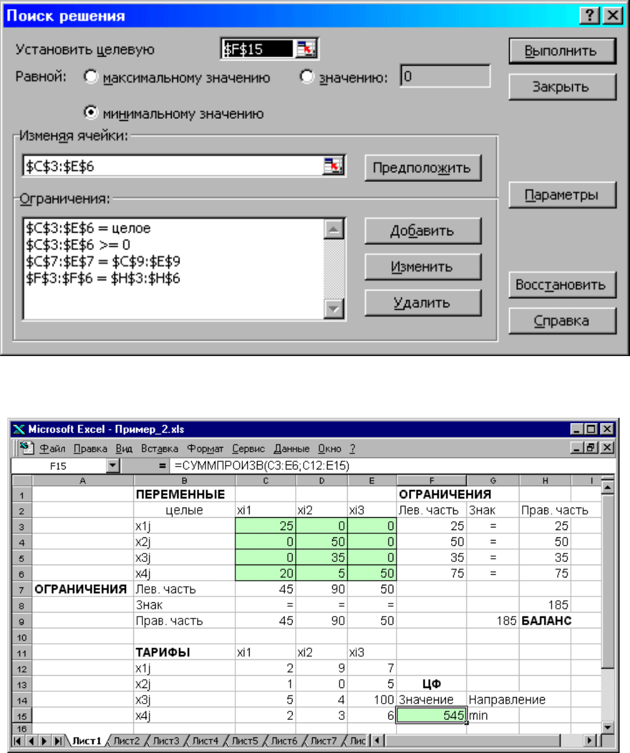
Task: Click the target cell range selector icon
Action: [306, 49]
